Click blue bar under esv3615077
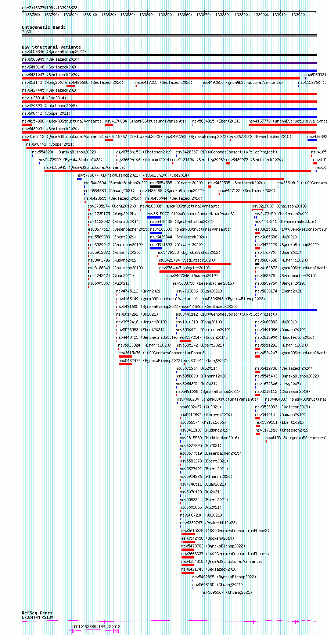327x635 pixels. pos(154,217)
